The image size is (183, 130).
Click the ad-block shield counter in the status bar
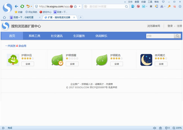(167, 128)
